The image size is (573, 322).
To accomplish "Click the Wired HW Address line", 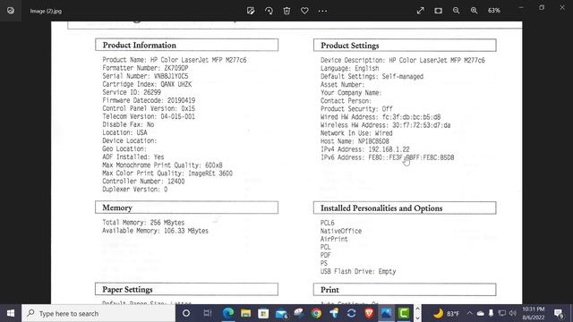I will click(x=381, y=117).
